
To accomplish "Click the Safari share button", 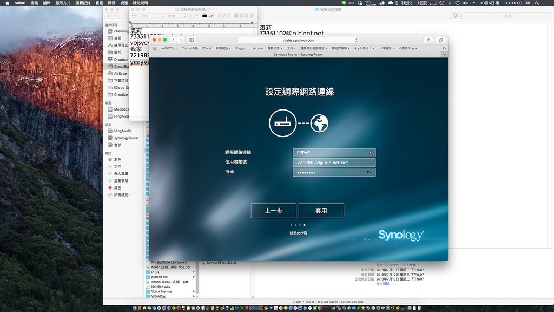I will click(x=428, y=40).
